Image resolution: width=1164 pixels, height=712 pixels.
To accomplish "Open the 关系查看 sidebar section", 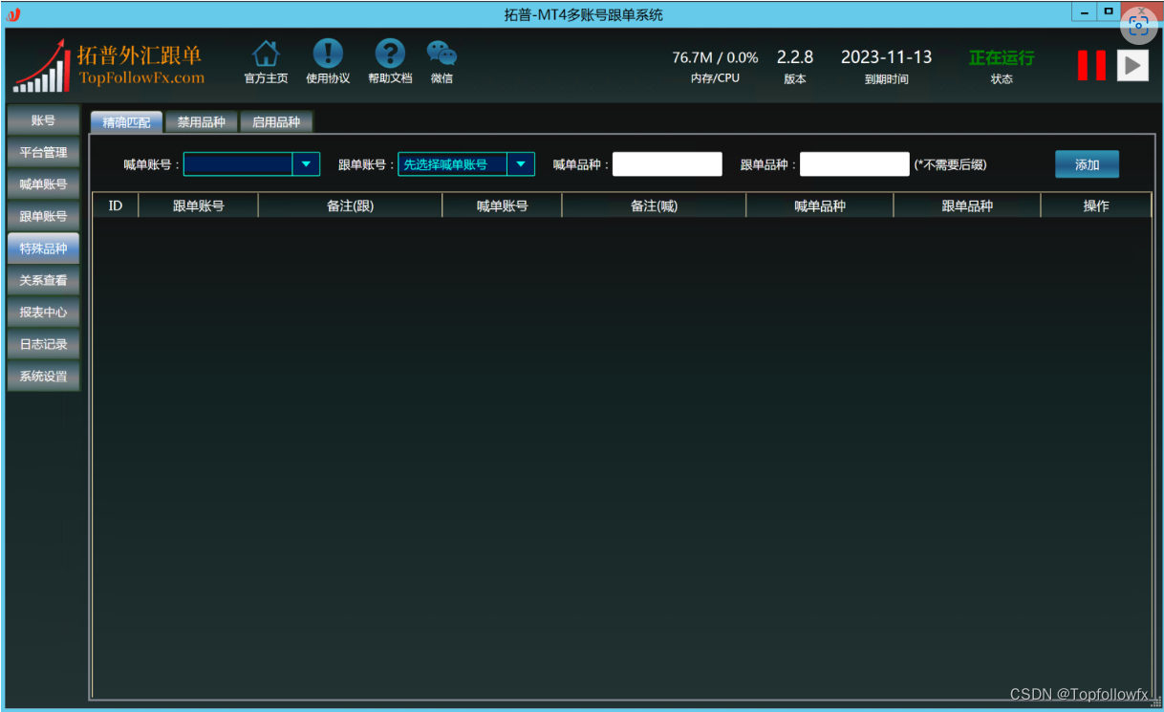I will pyautogui.click(x=43, y=280).
